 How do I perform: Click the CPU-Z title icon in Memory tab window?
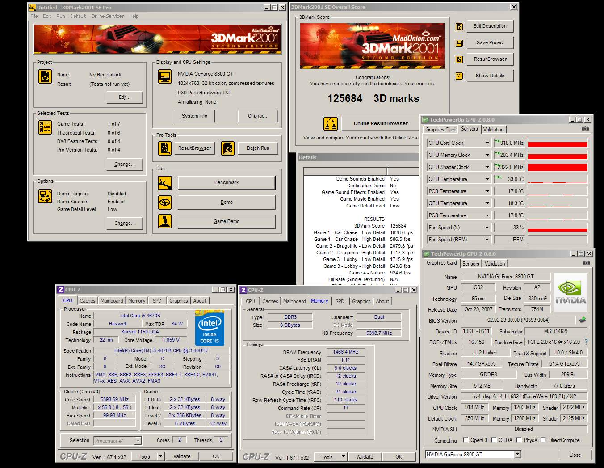click(243, 290)
